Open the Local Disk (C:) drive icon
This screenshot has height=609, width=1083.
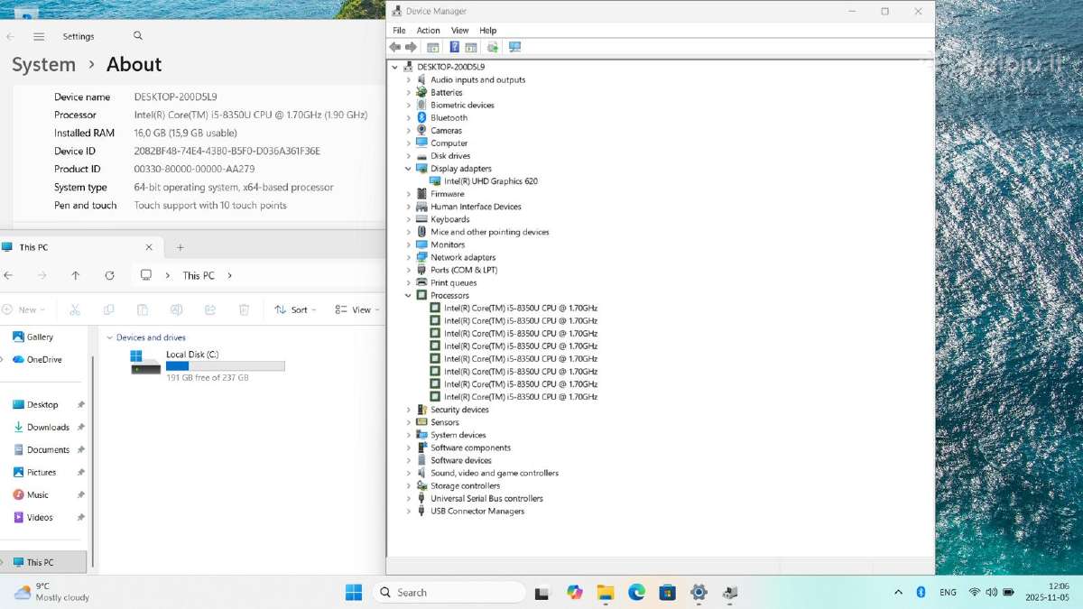[145, 363]
